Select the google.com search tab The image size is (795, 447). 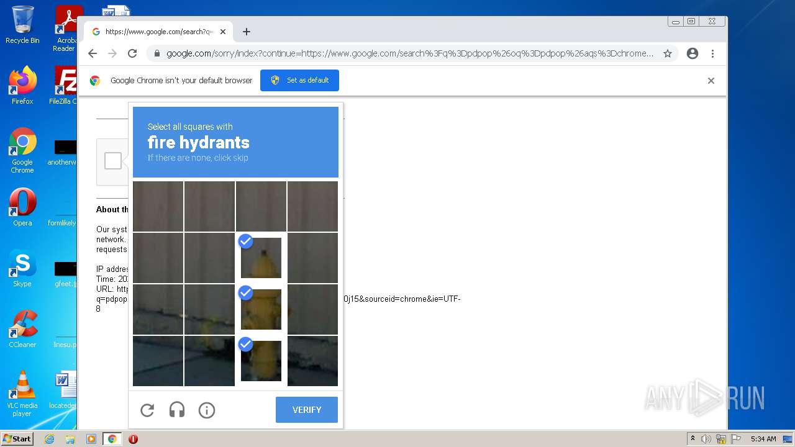tap(159, 32)
